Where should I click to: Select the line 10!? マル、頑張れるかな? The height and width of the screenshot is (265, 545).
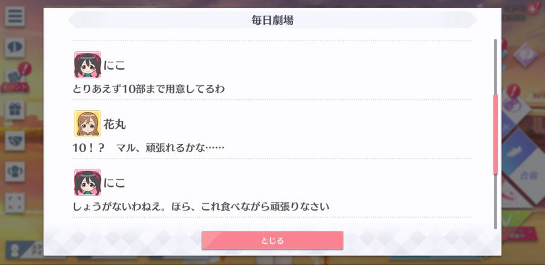tap(148, 148)
